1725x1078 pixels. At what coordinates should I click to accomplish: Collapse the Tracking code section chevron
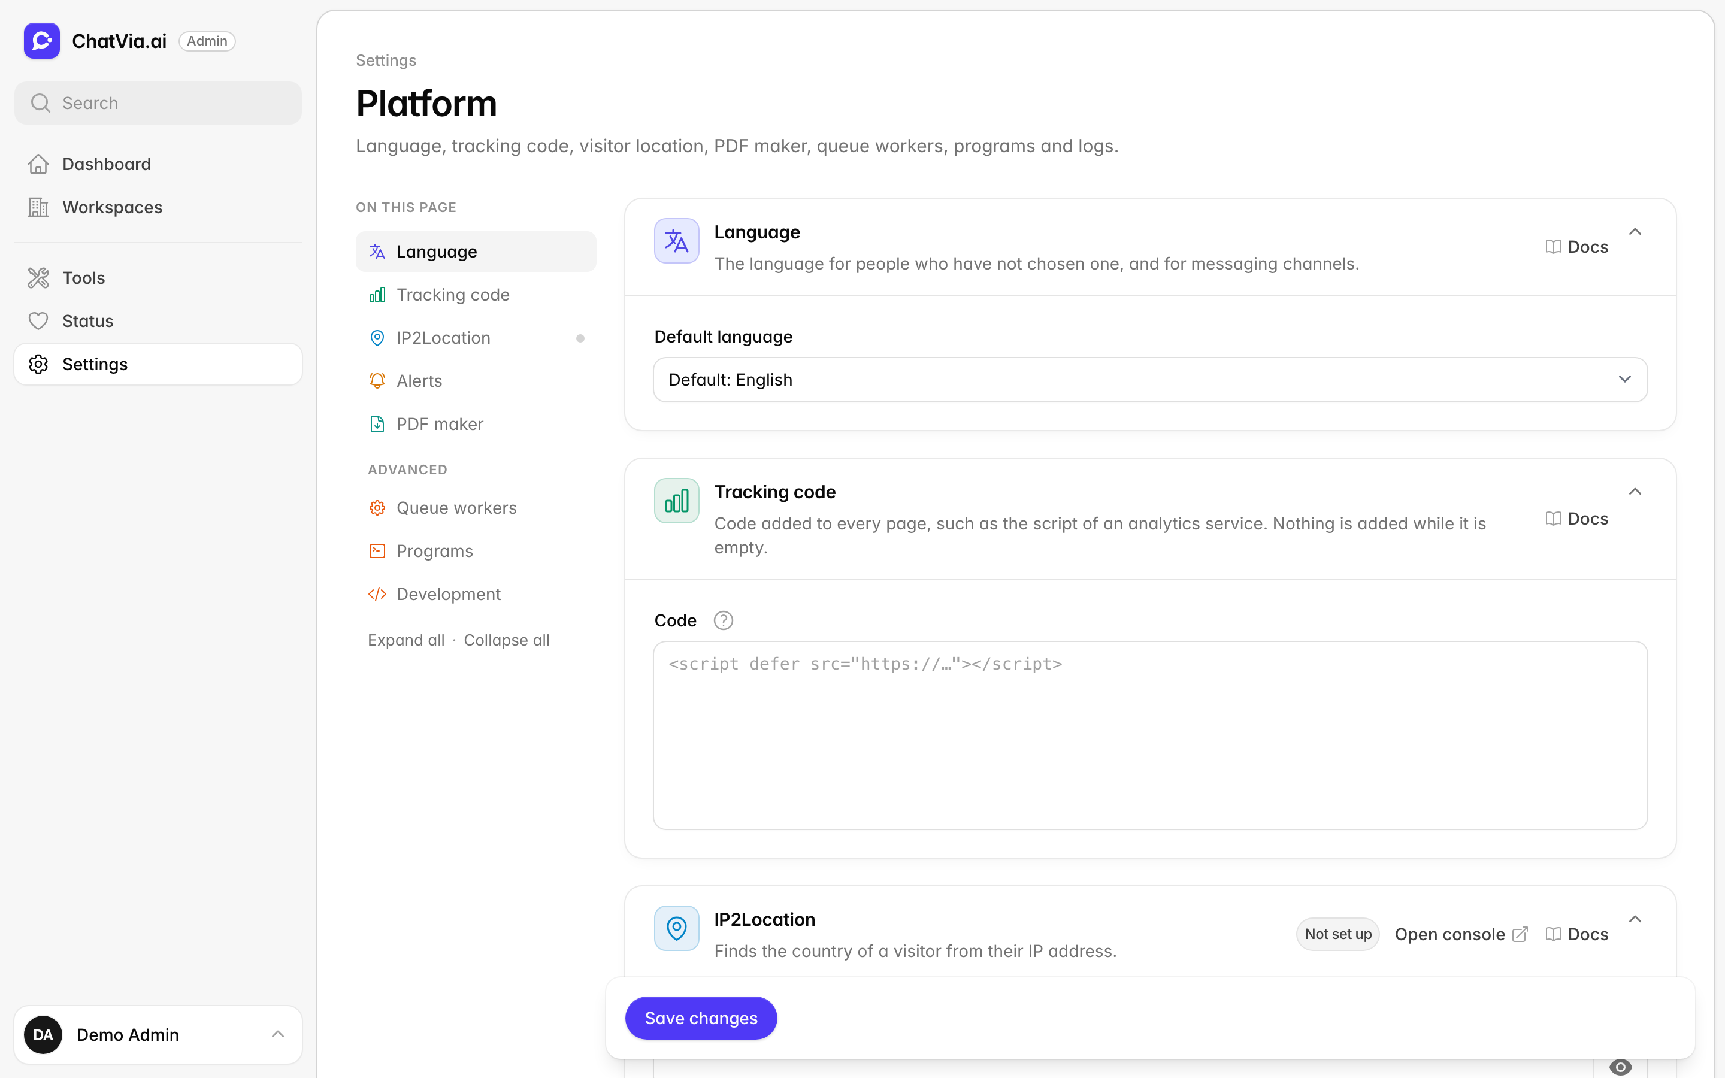[x=1635, y=492]
